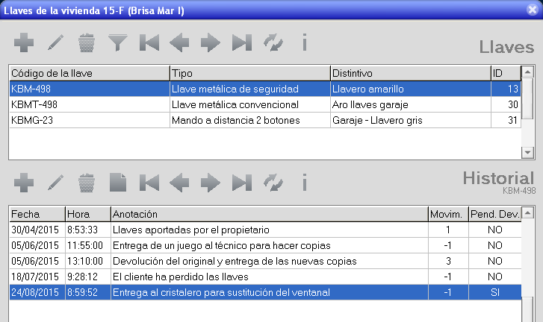Open the document icon in Historial toolbar
This screenshot has width=543, height=322.
[118, 183]
